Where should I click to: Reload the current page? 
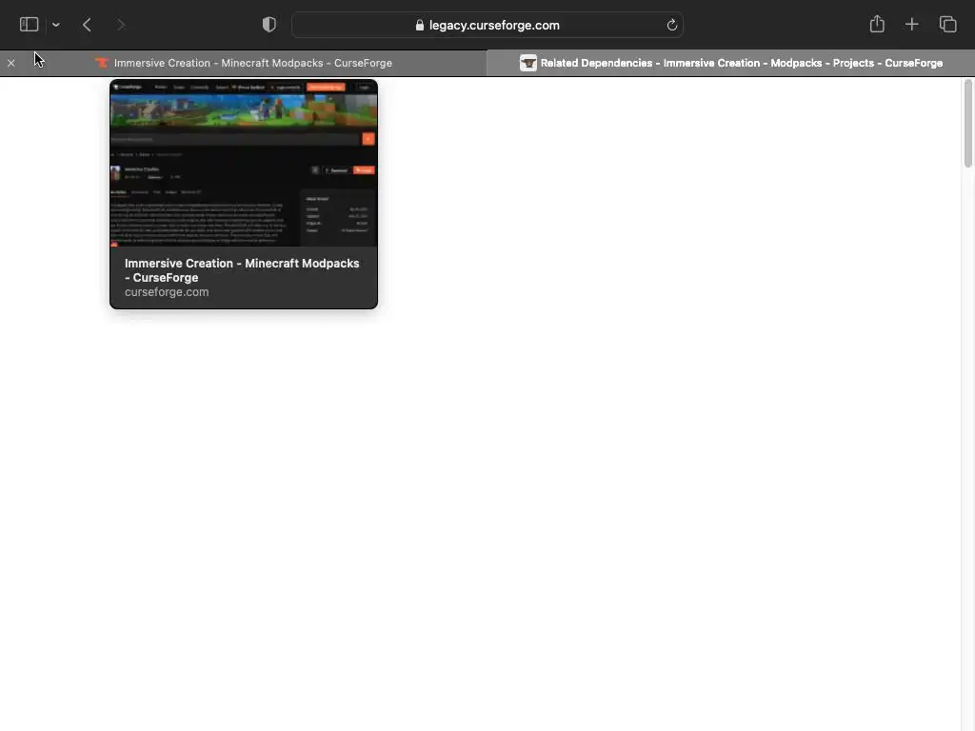tap(671, 25)
